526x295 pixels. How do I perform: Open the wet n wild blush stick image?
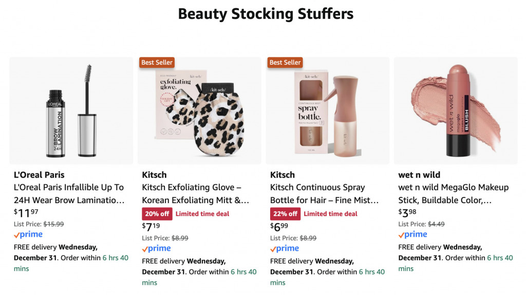pos(455,110)
